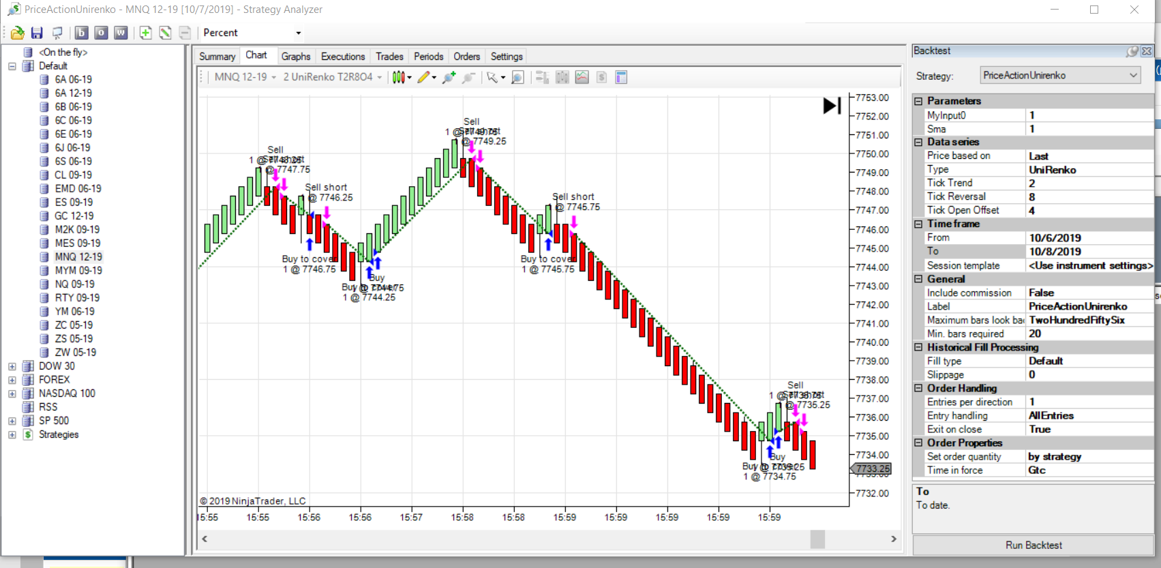Click the data series bars icon
Viewport: 1161px width, 568px height.
coord(562,77)
